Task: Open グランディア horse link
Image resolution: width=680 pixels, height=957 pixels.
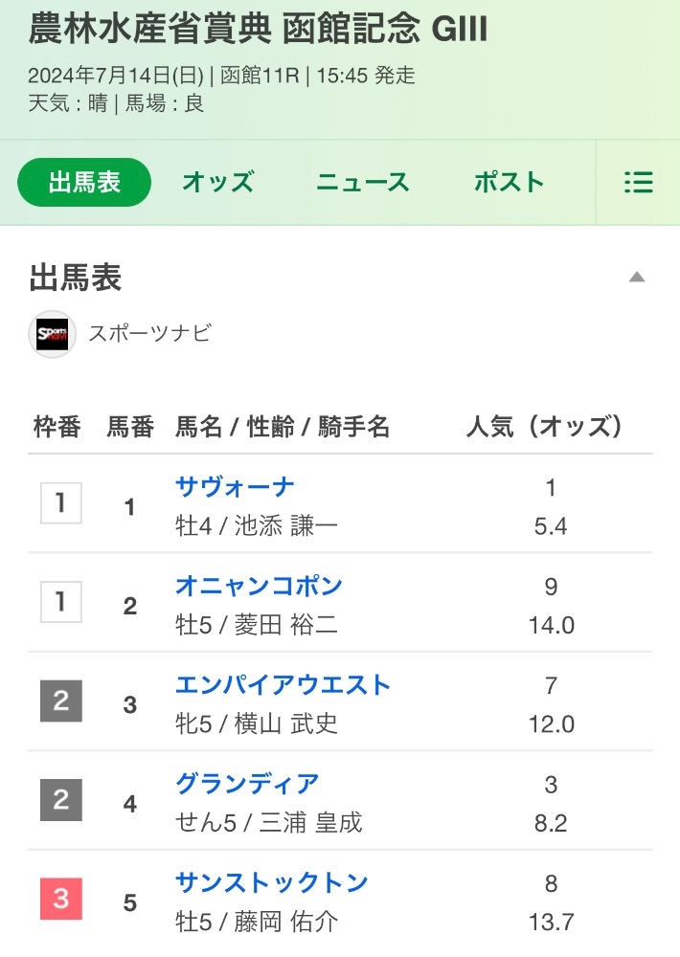Action: (247, 784)
